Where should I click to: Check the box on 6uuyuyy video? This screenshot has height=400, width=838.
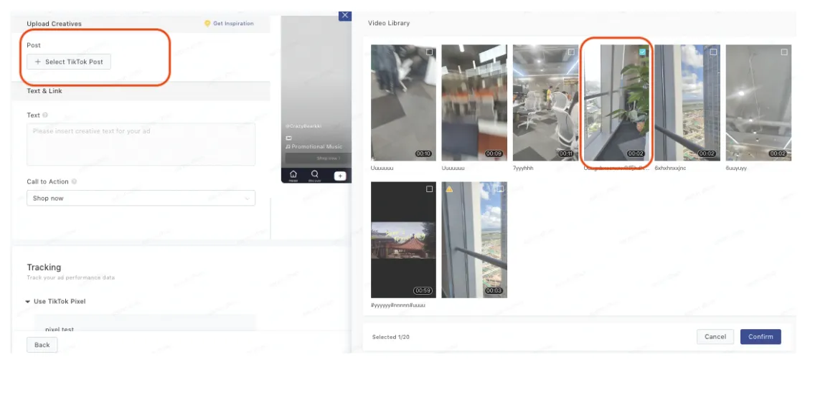(784, 52)
